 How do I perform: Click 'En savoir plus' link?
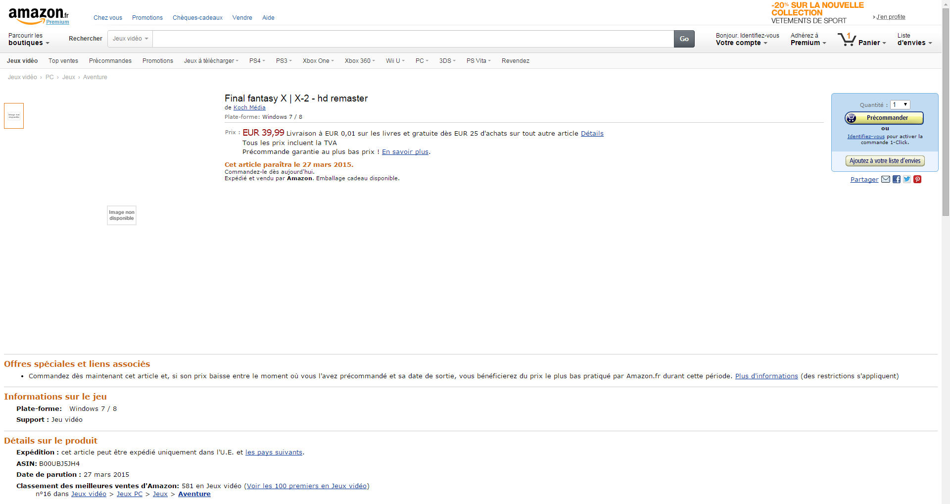coord(405,152)
